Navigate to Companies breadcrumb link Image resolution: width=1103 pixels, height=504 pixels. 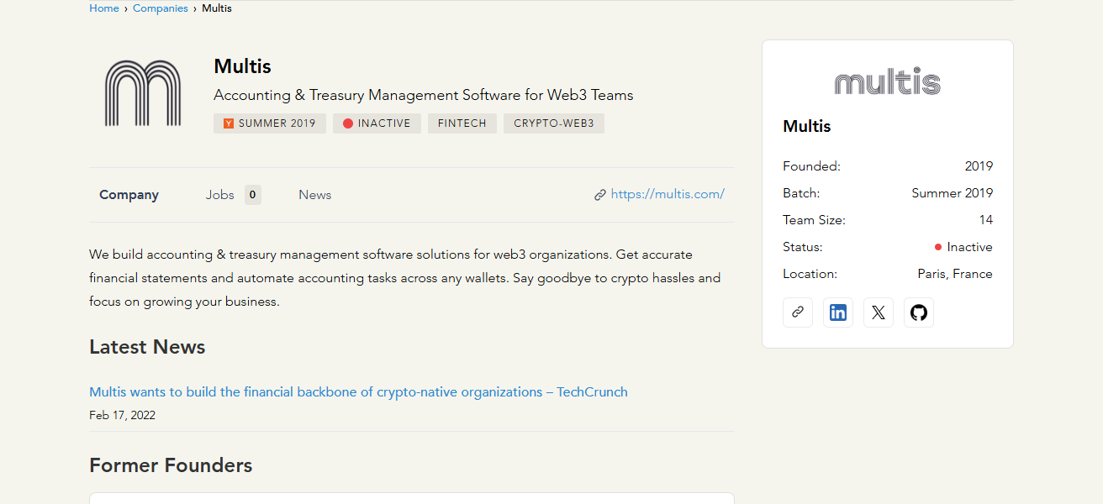[x=161, y=8]
